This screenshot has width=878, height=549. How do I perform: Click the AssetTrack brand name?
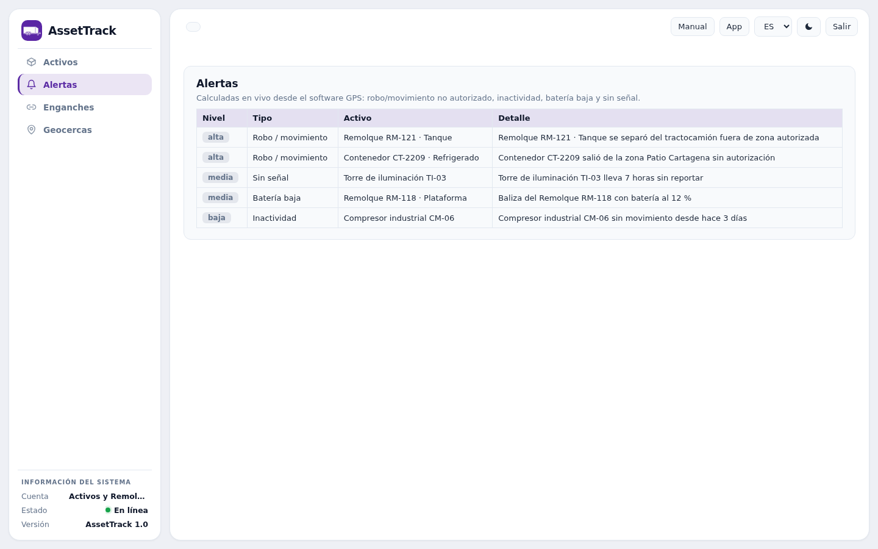tap(82, 30)
